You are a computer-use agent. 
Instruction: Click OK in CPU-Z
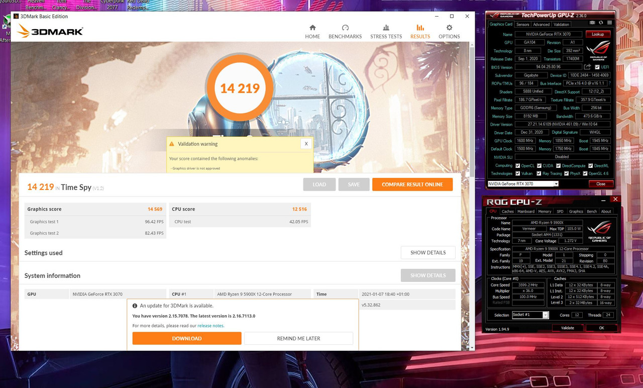[601, 328]
